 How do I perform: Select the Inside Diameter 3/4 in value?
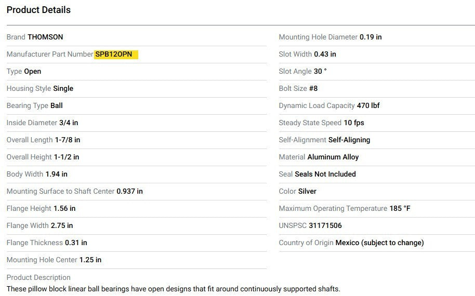69,123
